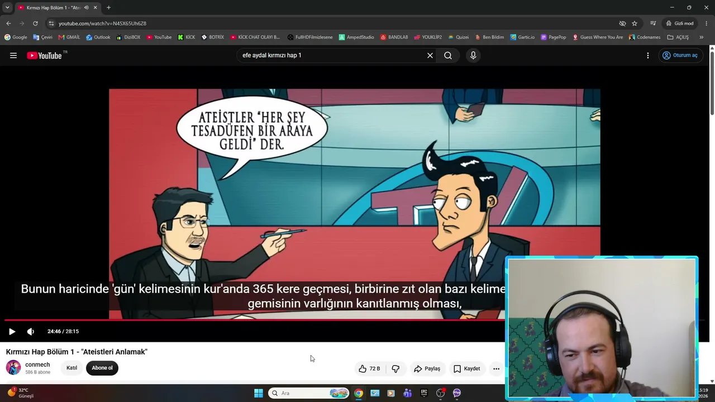
Task: Click the Oturum aç sign-in button
Action: (680, 55)
